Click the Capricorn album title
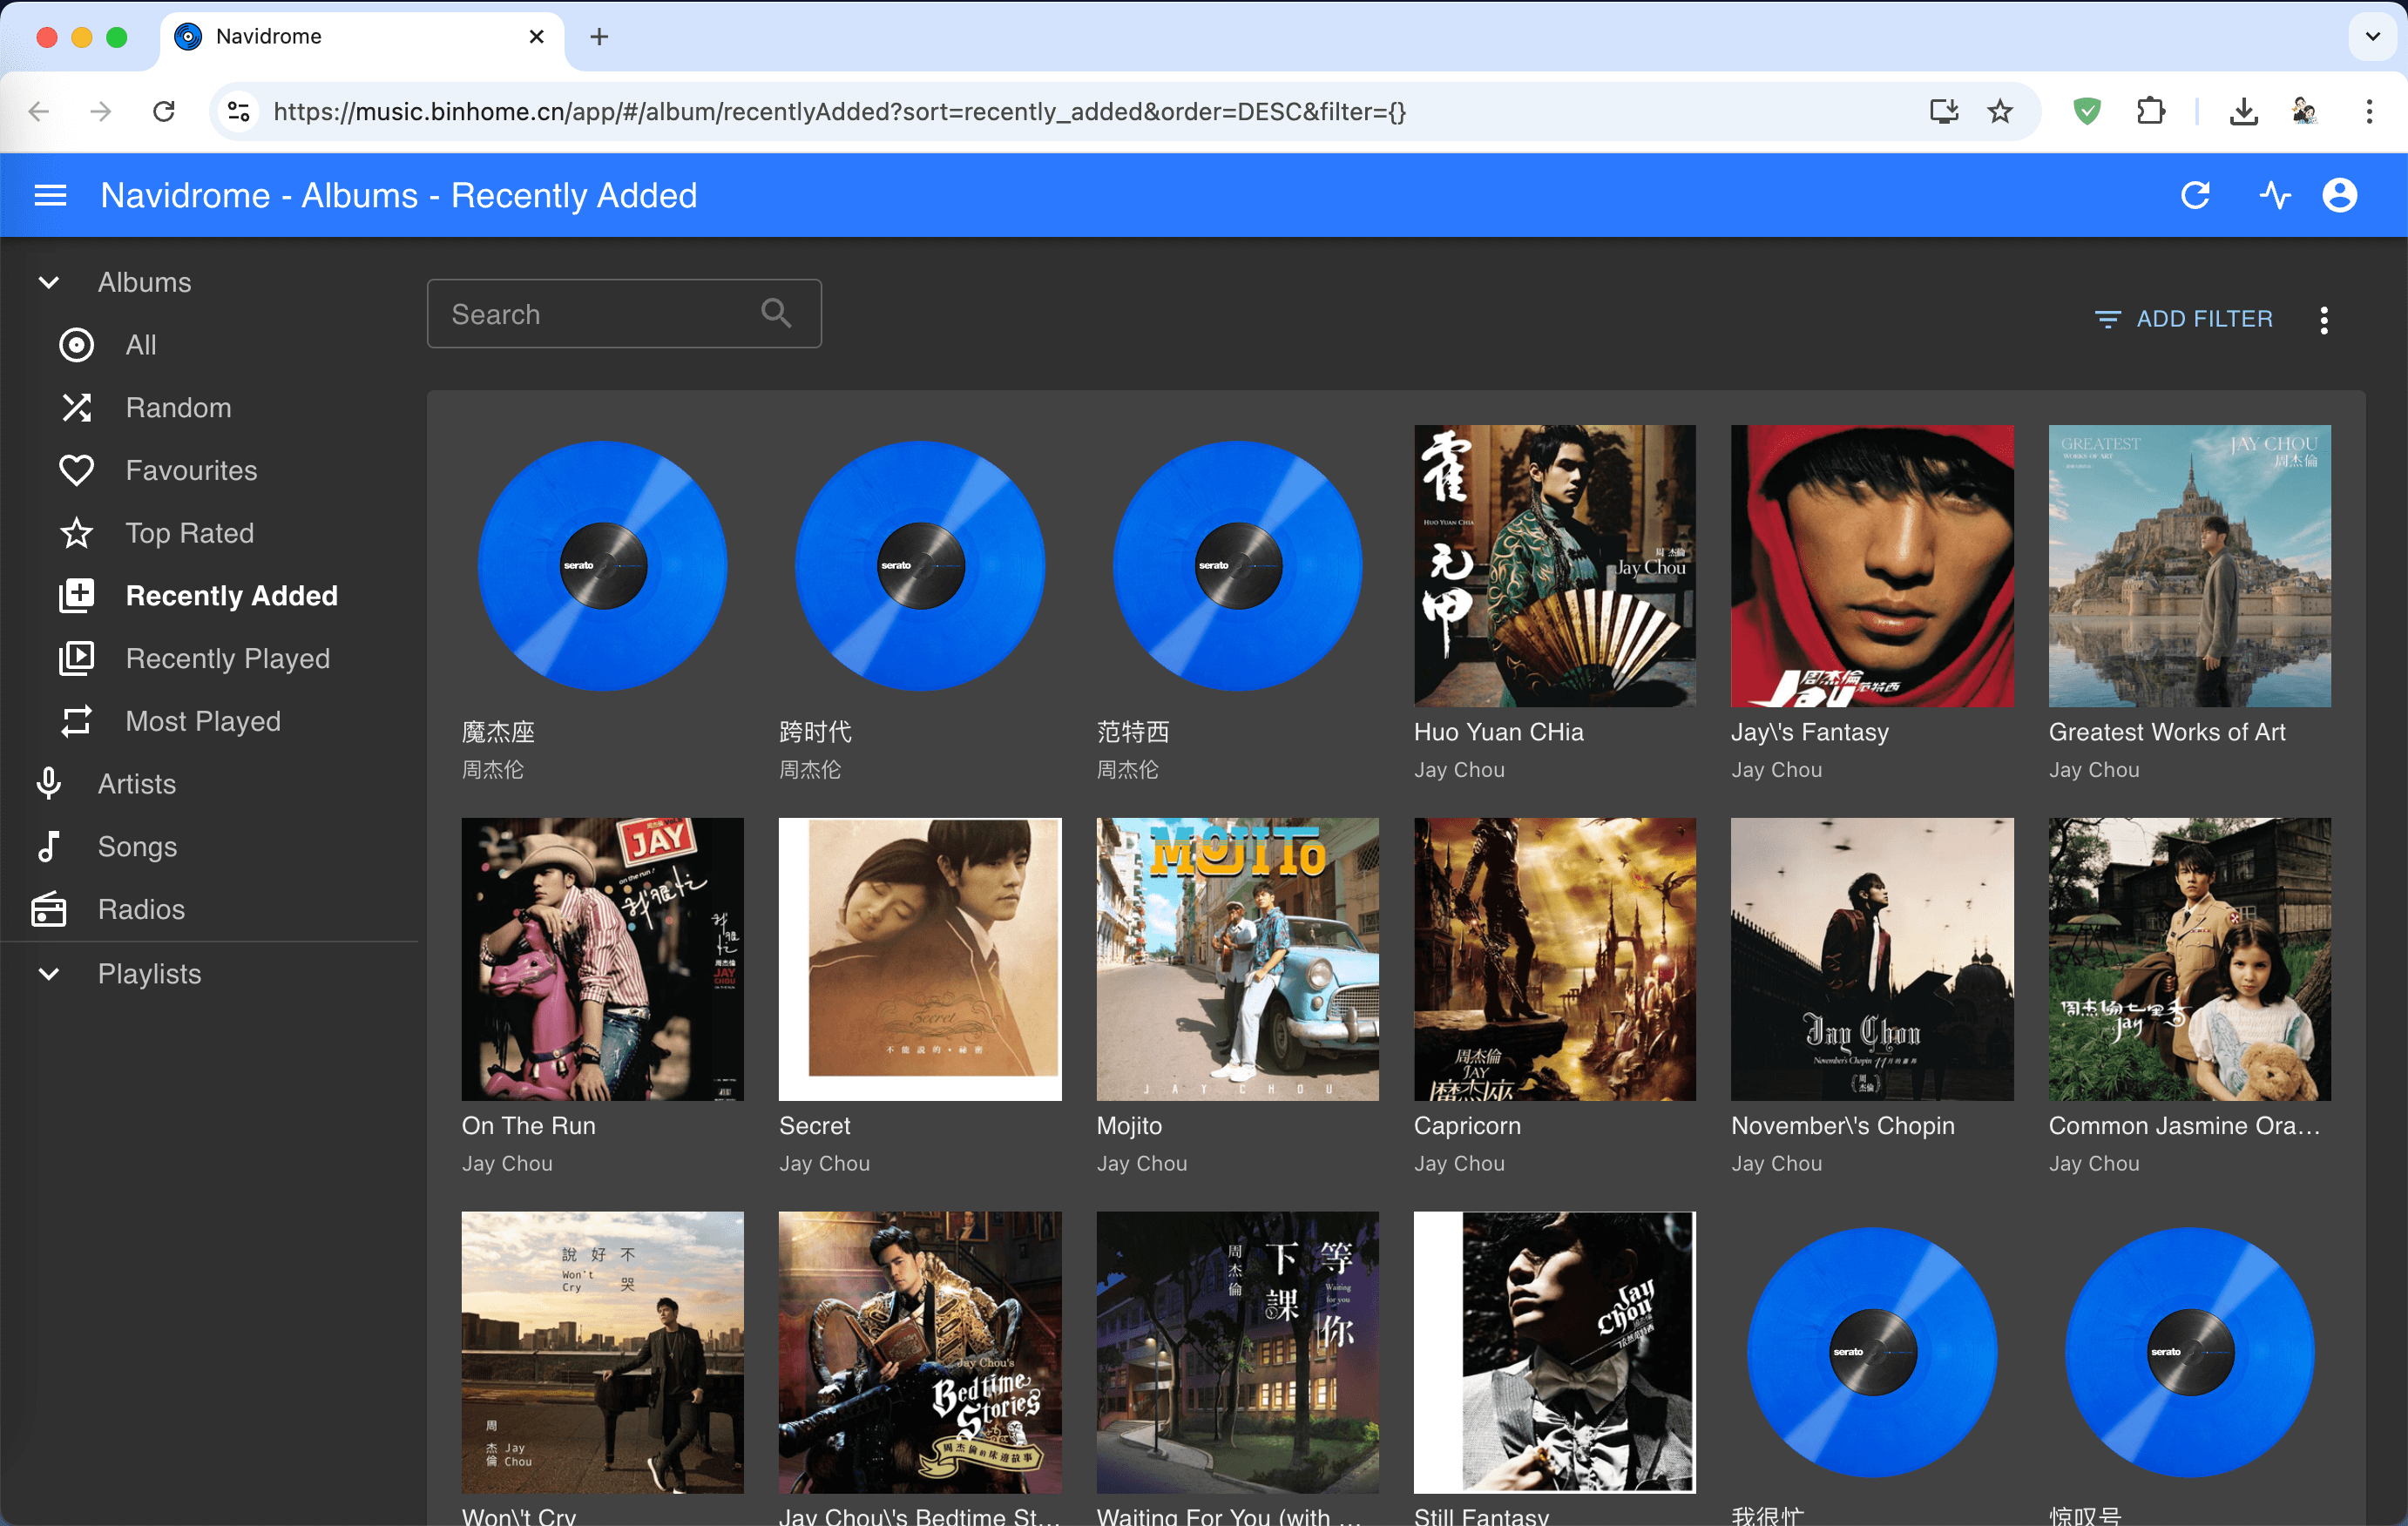This screenshot has height=1526, width=2408. [1466, 1125]
